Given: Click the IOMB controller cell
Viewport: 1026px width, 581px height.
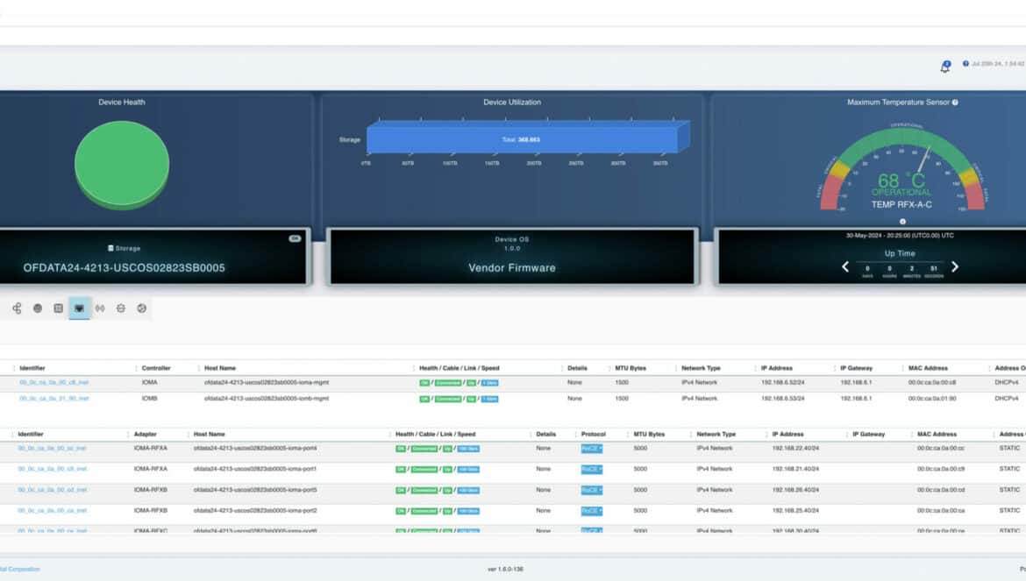Looking at the screenshot, I should tap(149, 398).
